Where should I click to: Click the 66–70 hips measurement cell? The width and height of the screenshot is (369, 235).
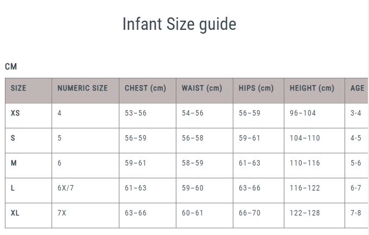[250, 213]
